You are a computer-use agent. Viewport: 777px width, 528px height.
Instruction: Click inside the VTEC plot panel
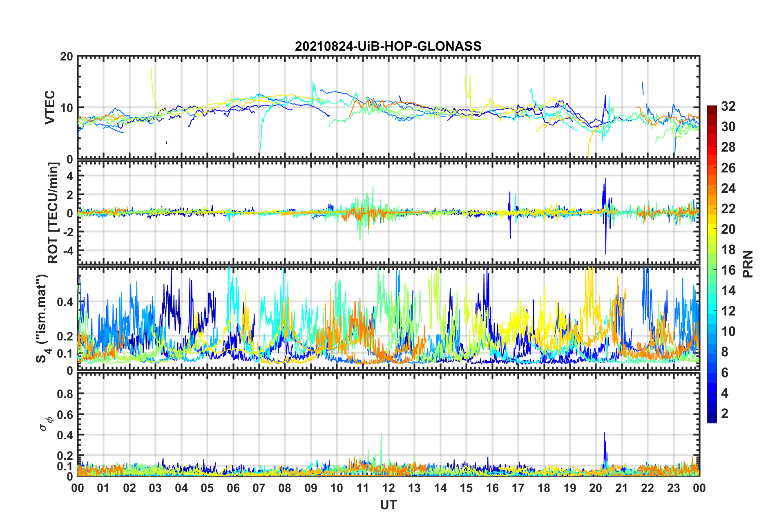pyautogui.click(x=388, y=107)
